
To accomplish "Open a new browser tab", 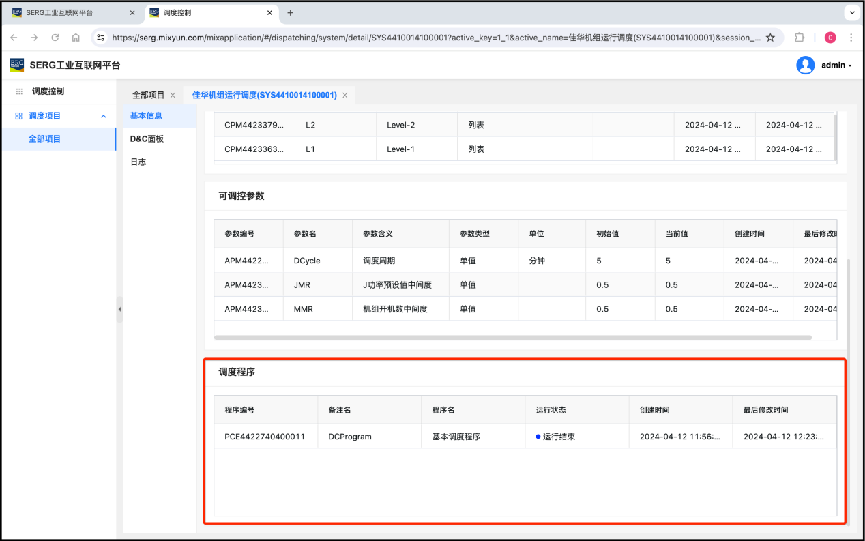I will 291,13.
